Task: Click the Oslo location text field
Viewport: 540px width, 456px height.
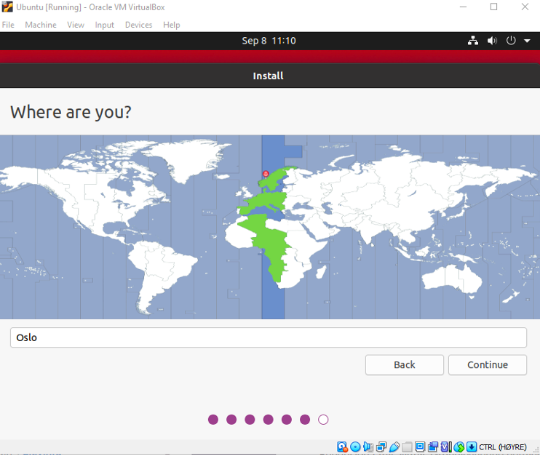Action: coord(269,337)
